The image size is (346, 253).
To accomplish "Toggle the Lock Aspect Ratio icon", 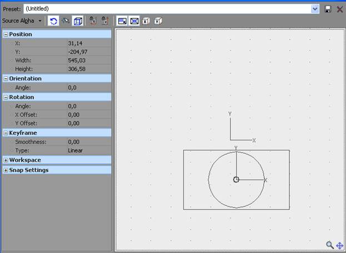I will point(122,21).
